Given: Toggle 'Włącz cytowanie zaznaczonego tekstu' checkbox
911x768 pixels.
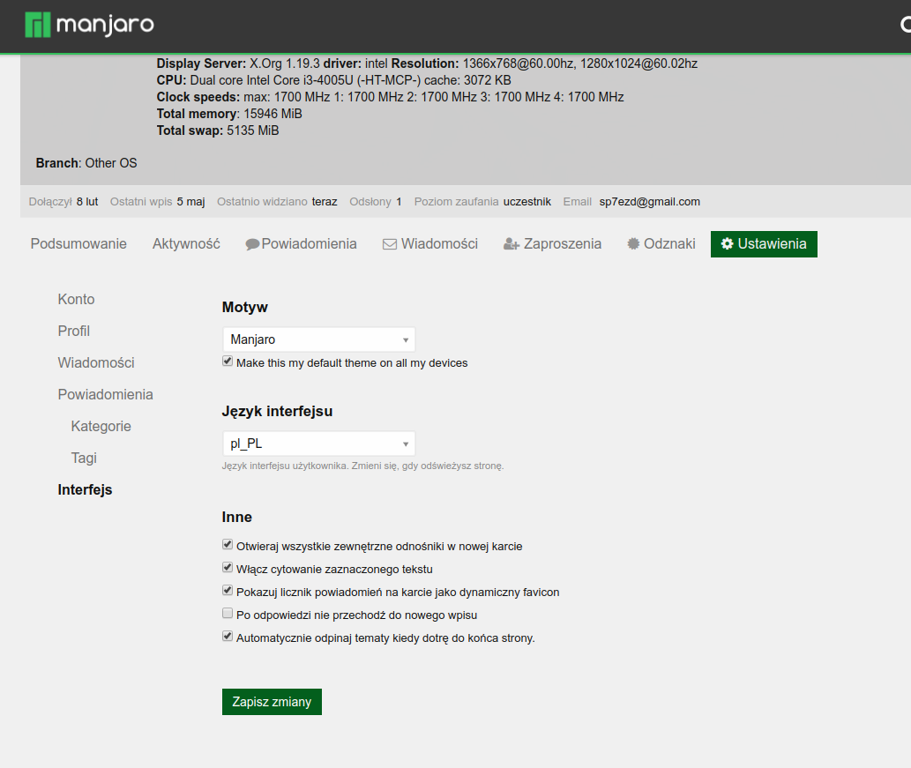Looking at the screenshot, I should 228,568.
